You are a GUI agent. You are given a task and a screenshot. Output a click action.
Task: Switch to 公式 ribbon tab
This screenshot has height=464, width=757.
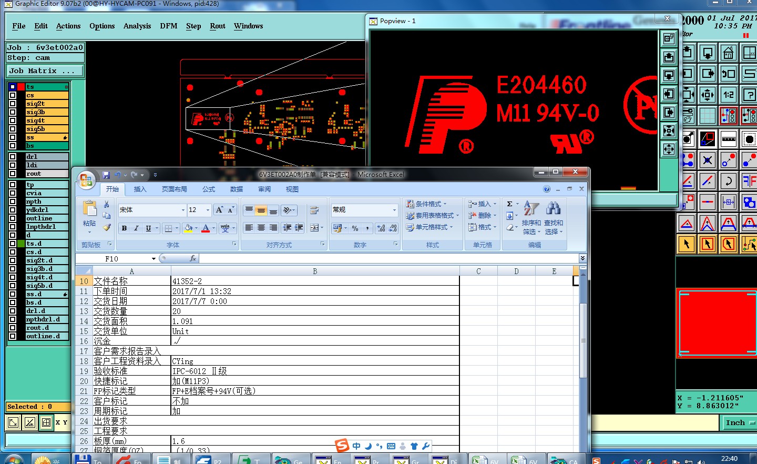209,189
